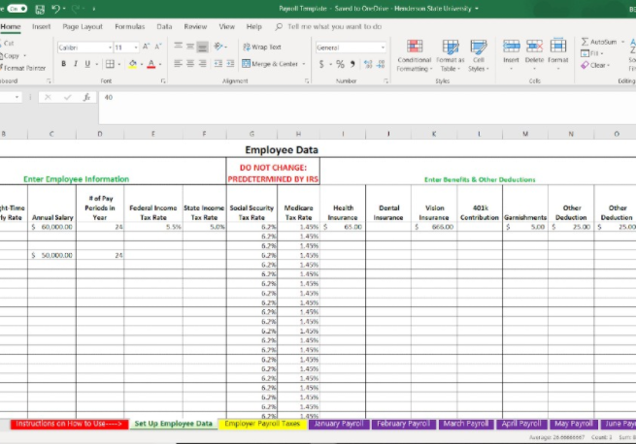Image resolution: width=636 pixels, height=444 pixels.
Task: Open the Home ribbon tab
Action: point(11,26)
